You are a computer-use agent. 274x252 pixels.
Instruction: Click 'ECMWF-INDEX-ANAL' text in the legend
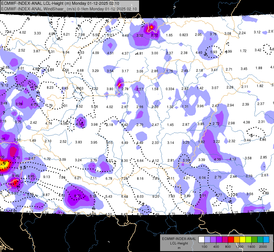pos(179,239)
